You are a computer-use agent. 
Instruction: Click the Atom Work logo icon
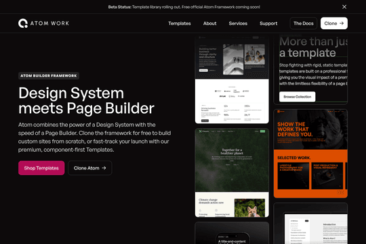tap(23, 23)
